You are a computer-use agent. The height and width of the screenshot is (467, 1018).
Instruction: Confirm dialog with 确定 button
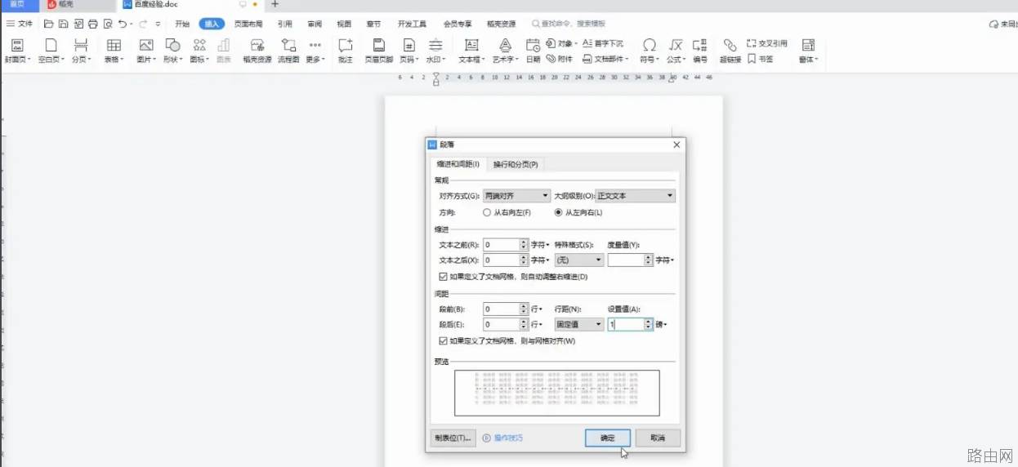(x=608, y=438)
